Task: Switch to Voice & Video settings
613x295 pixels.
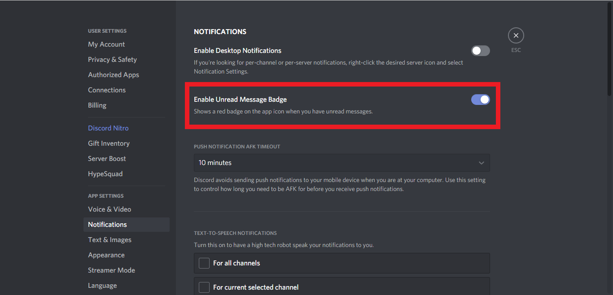Action: [x=109, y=209]
